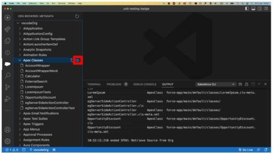This screenshot has width=273, height=154.
Task: Expand Apex Triggers node
Action: coord(20,124)
